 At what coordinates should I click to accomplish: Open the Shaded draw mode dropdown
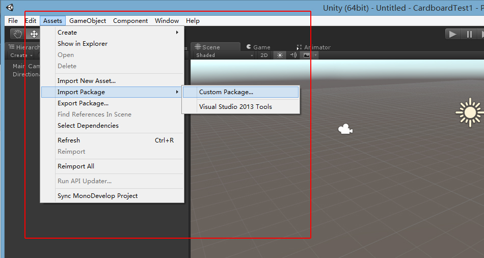(224, 55)
